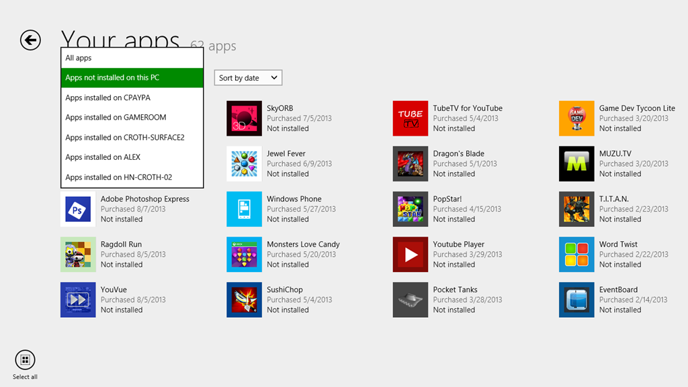This screenshot has width=688, height=387.
Task: Select the Game Dev Tycoon Lite icon
Action: pos(576,118)
